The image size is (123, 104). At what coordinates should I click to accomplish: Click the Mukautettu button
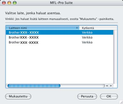(18, 96)
